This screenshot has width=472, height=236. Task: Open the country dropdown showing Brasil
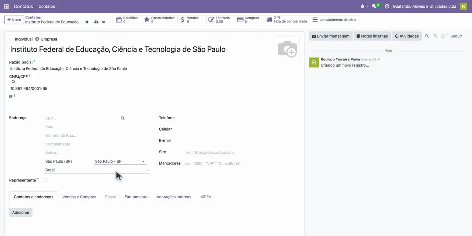(x=97, y=170)
